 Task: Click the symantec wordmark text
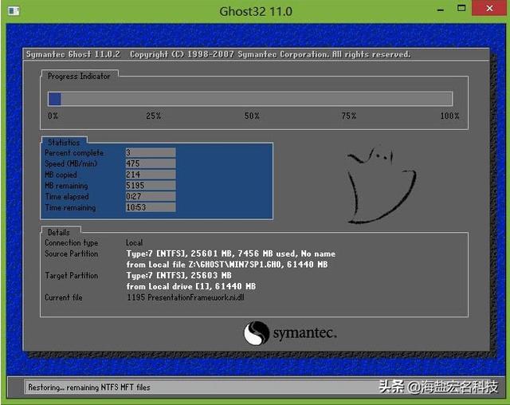[x=304, y=333]
